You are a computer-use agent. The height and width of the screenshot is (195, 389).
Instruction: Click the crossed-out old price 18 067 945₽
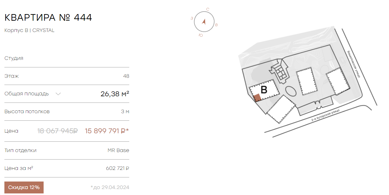coord(58,131)
